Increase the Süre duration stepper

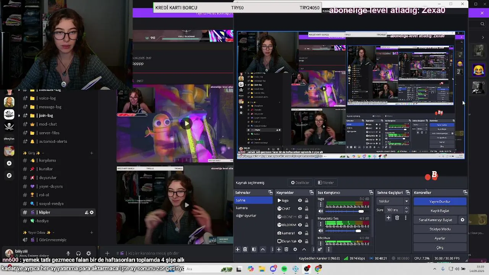point(406,209)
